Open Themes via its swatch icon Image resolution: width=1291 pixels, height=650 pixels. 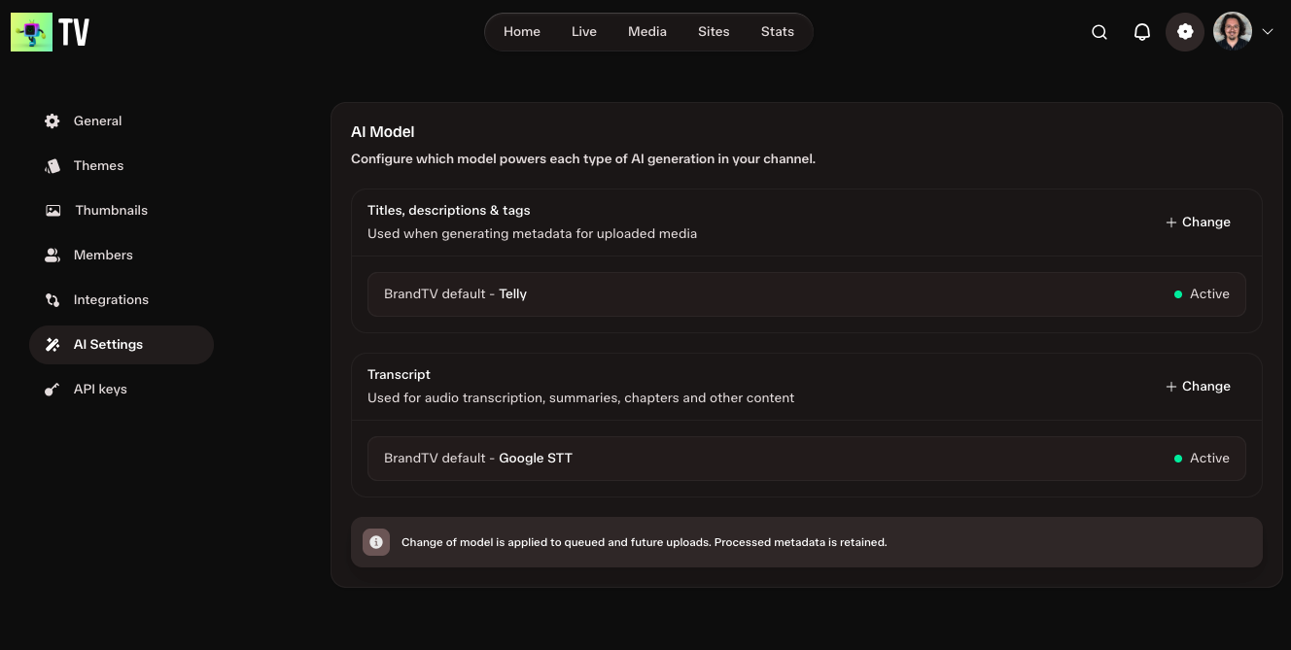(52, 166)
